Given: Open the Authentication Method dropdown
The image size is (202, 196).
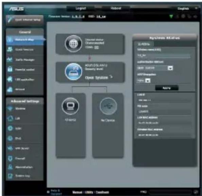Looking at the screenshot, I should (x=155, y=68).
